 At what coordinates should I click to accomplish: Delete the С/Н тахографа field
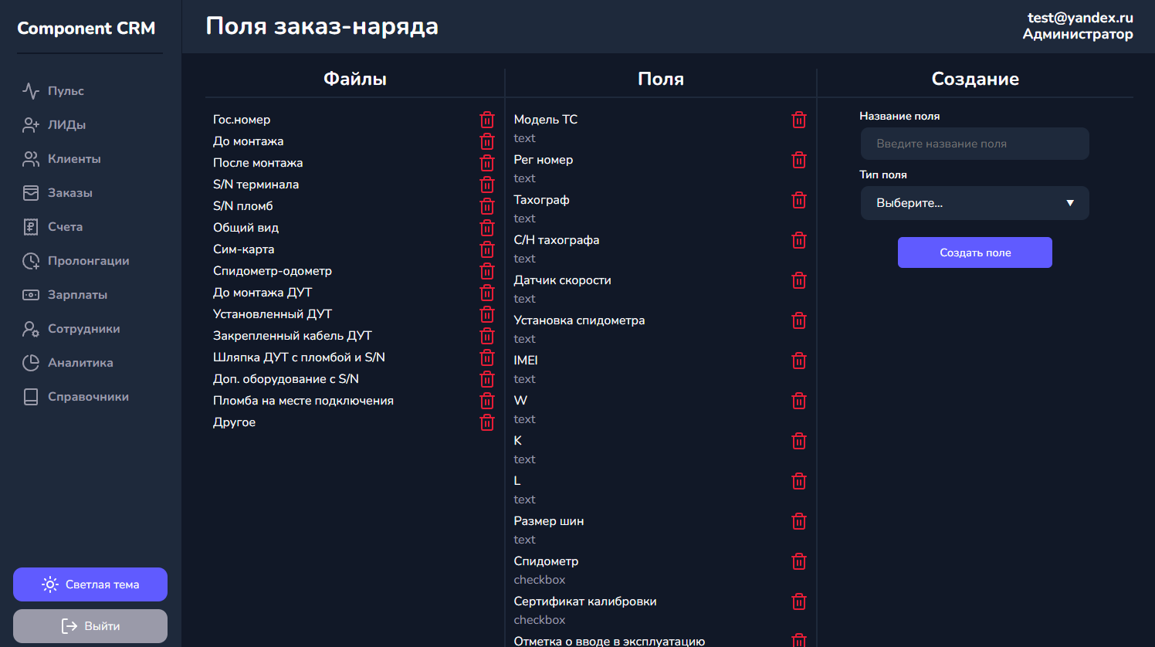coord(799,240)
